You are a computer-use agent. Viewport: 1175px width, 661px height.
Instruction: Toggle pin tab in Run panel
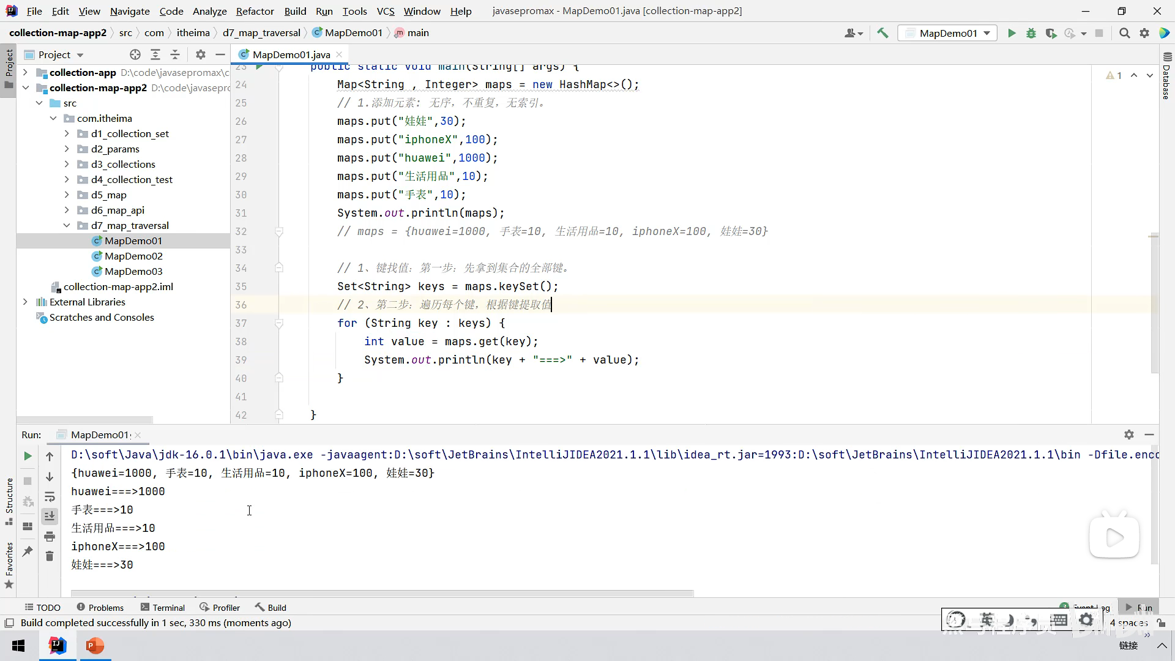point(28,551)
